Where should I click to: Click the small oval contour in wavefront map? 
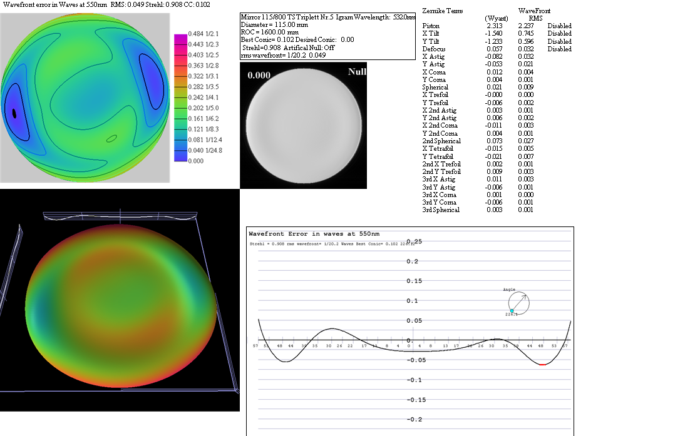(x=111, y=138)
